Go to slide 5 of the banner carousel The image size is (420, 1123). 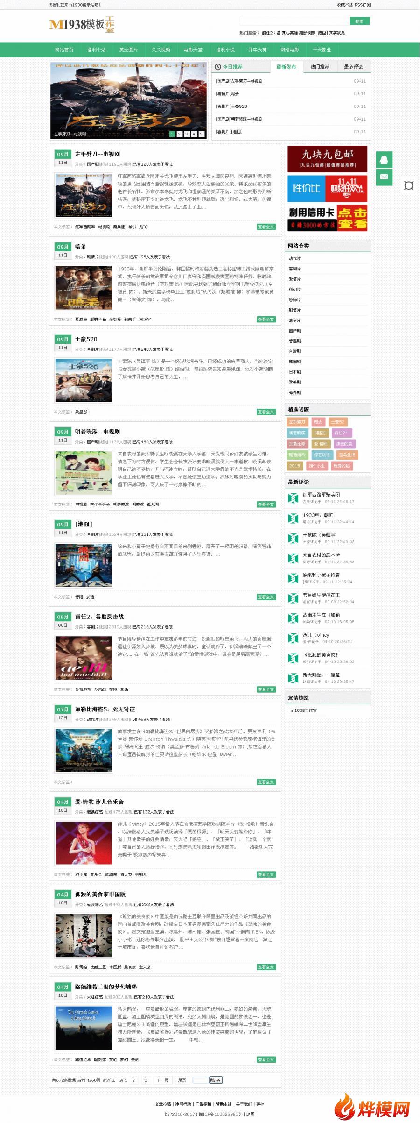(202, 134)
